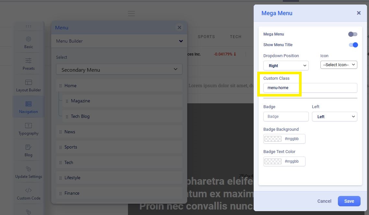Cancel the Mega Menu dialog
The width and height of the screenshot is (369, 215).
(324, 201)
